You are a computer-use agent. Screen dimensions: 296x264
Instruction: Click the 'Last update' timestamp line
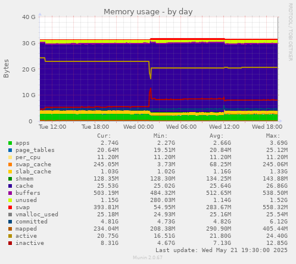click(222, 250)
